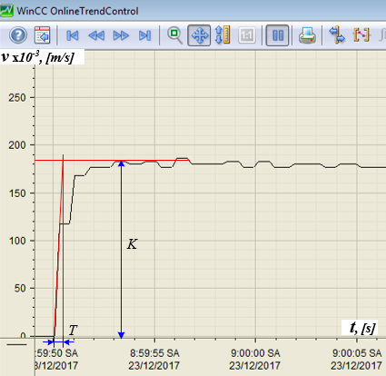Open the configuration dialog icon

[42, 35]
